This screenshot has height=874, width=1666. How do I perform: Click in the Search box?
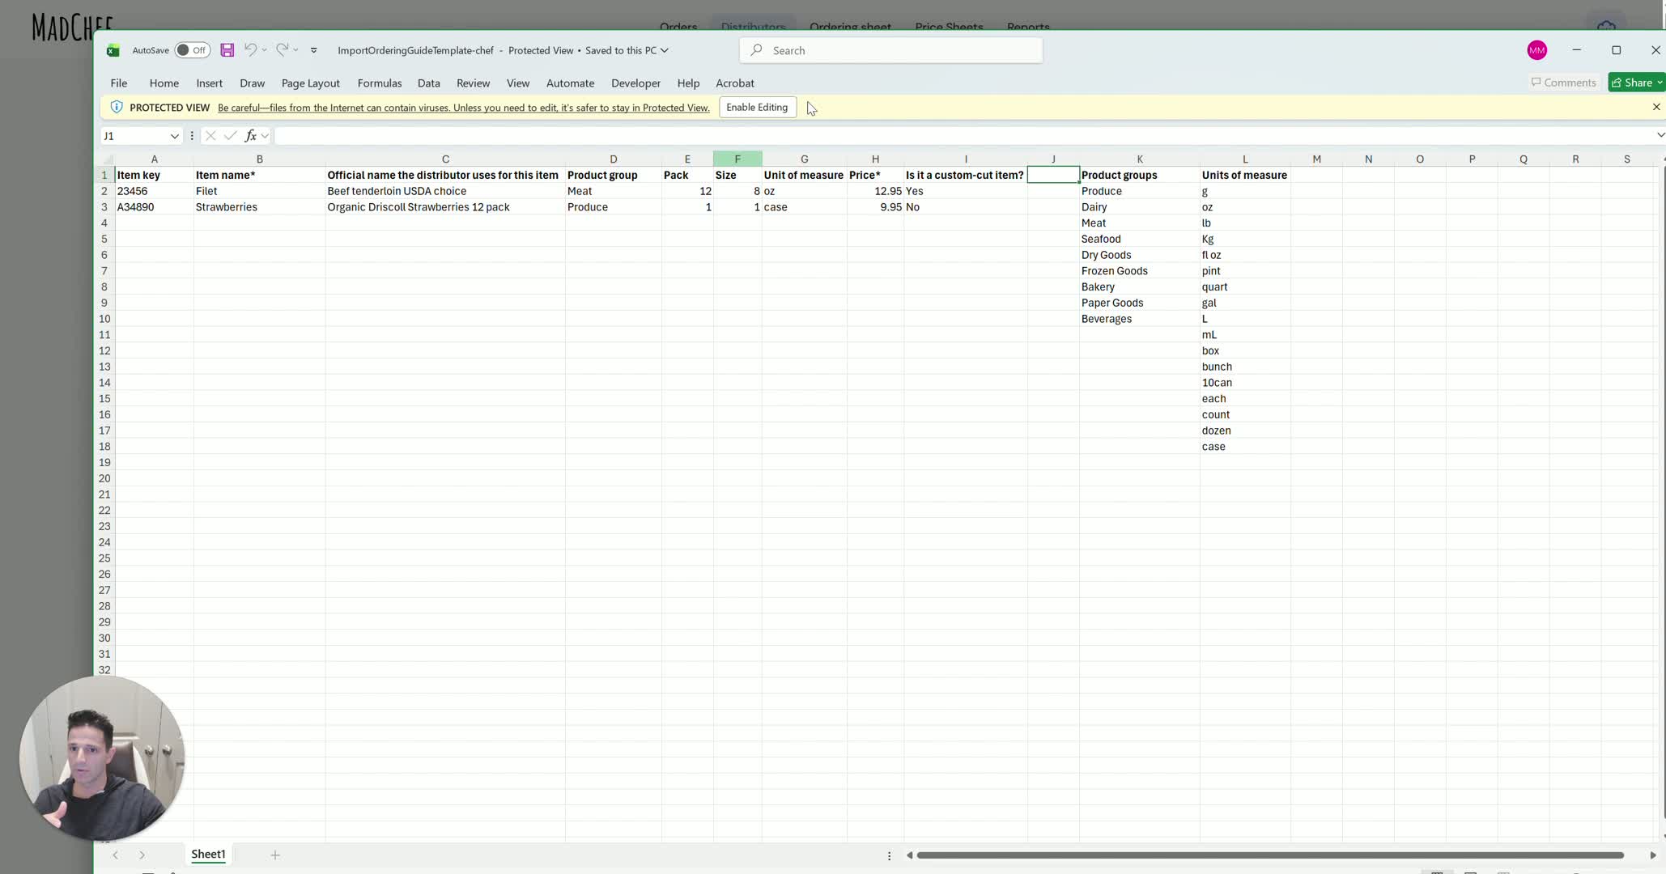coord(890,50)
